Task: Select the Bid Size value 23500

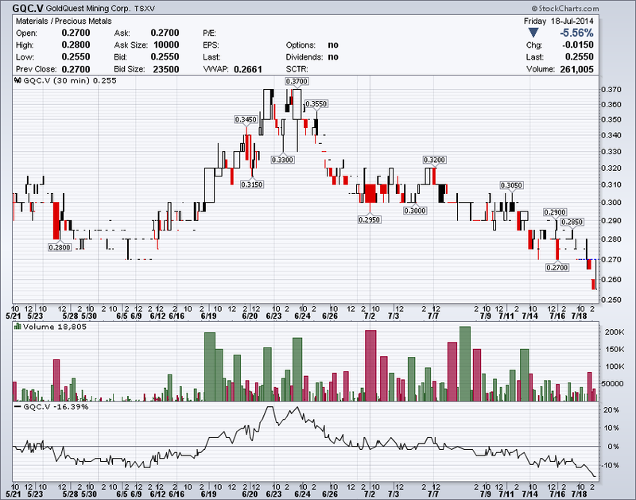Action: tap(166, 69)
